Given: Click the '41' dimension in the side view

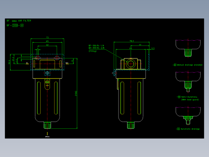Looking at the screenshot, I should pyautogui.click(x=140, y=45).
